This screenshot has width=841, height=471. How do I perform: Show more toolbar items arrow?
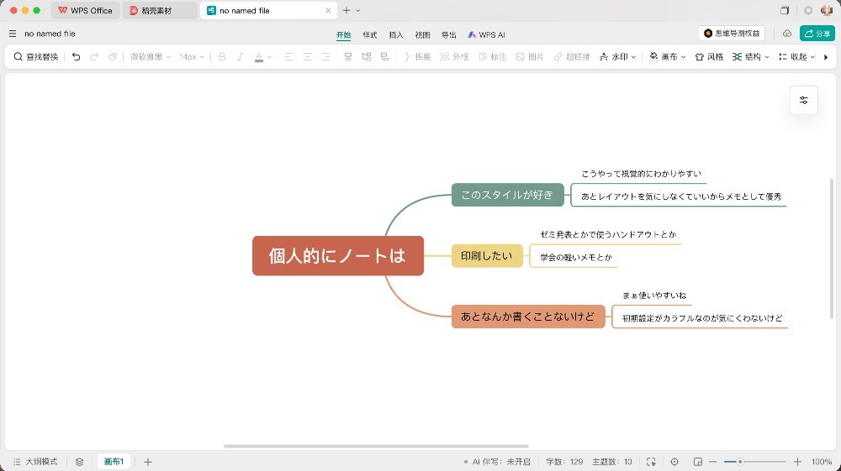[x=826, y=57]
